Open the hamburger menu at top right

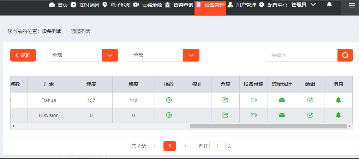352,5
